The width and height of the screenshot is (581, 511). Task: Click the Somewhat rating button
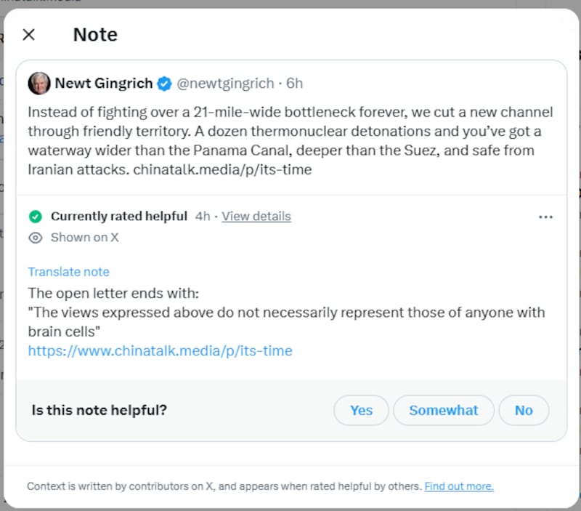[443, 410]
